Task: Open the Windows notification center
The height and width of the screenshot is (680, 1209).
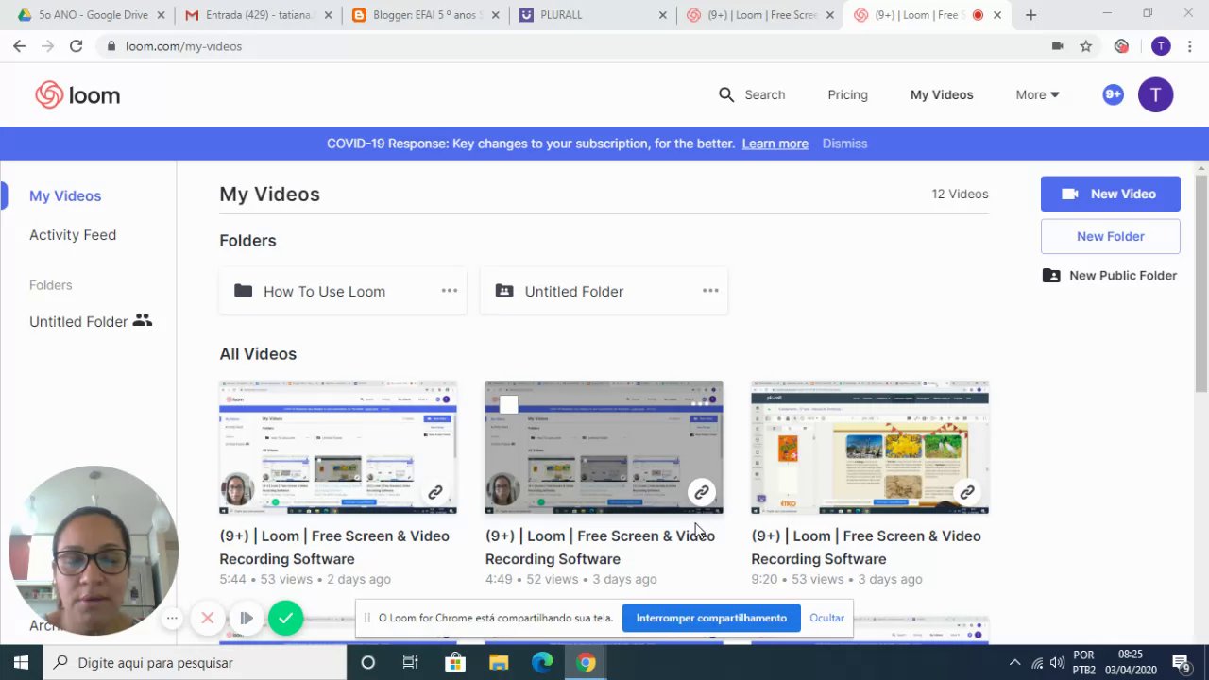Action: click(x=1181, y=662)
